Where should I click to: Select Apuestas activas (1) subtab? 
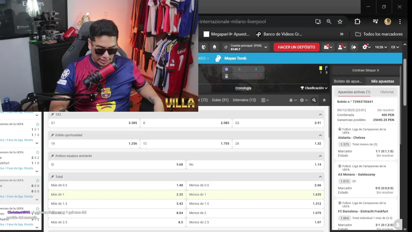tap(354, 92)
